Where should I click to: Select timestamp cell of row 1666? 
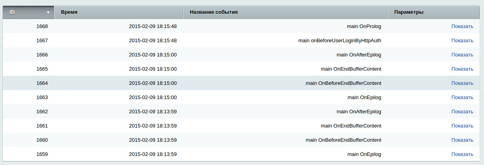(x=153, y=55)
